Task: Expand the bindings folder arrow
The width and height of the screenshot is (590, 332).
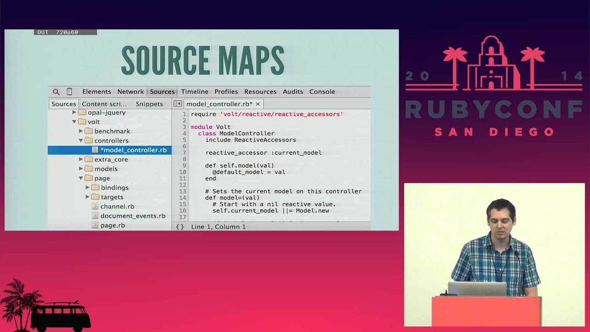Action: 87,188
